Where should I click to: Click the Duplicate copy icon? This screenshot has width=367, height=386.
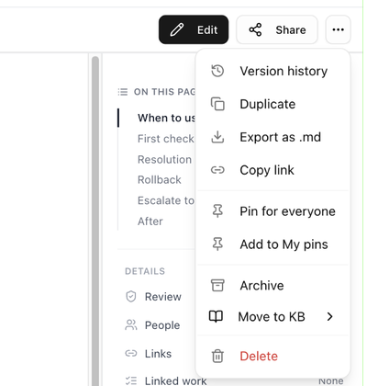click(x=217, y=104)
